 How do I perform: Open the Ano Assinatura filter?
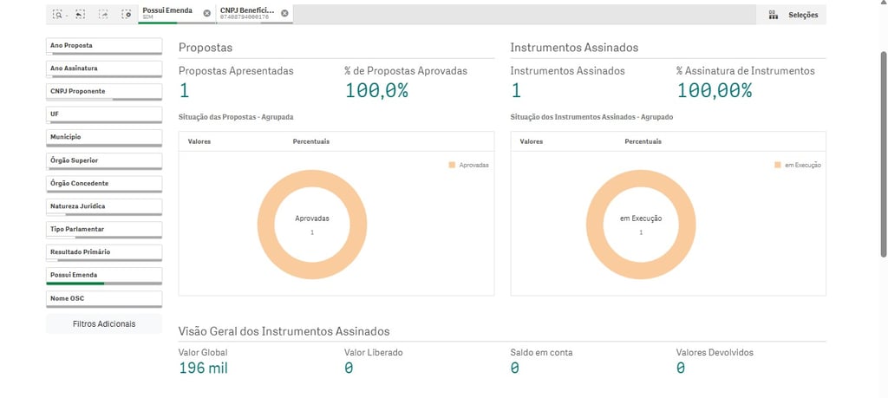click(x=104, y=69)
